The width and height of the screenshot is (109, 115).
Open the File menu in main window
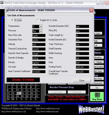[3, 7]
